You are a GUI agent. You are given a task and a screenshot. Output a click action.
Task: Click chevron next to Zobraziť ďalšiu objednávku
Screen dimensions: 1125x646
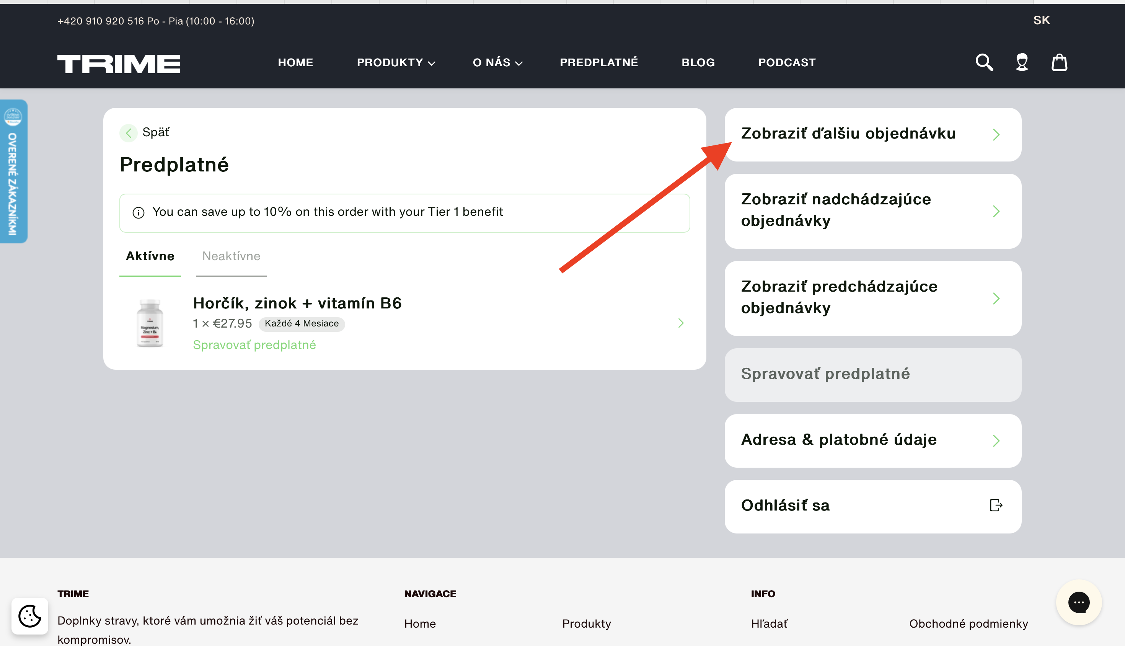tap(996, 135)
